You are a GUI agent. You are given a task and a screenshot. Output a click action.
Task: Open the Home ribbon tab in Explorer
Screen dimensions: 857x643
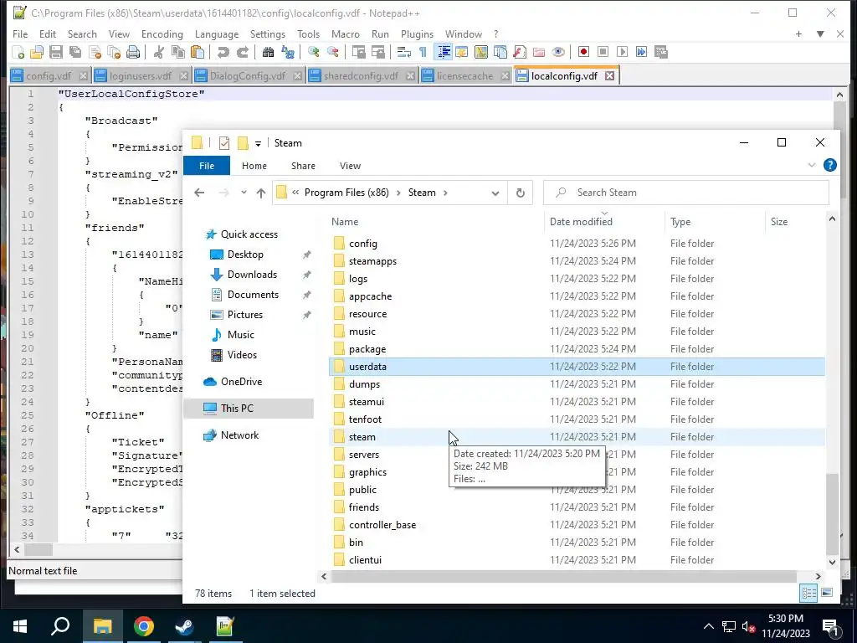click(254, 166)
